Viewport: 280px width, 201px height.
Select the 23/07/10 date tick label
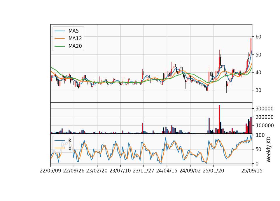(120, 171)
